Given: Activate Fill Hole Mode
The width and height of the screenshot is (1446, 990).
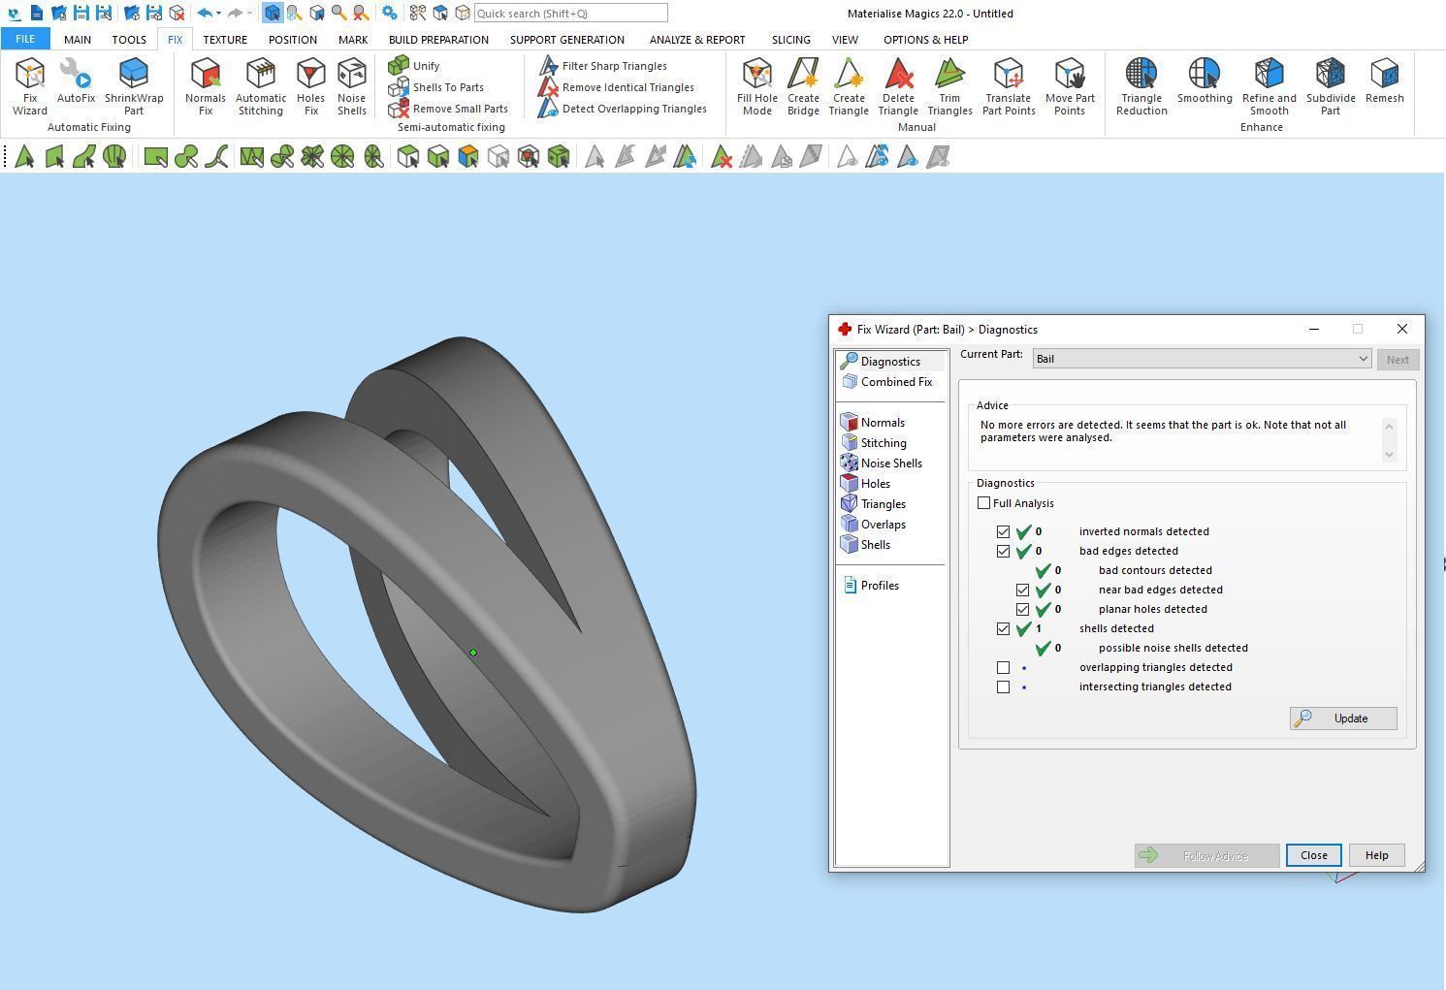Looking at the screenshot, I should tap(757, 86).
